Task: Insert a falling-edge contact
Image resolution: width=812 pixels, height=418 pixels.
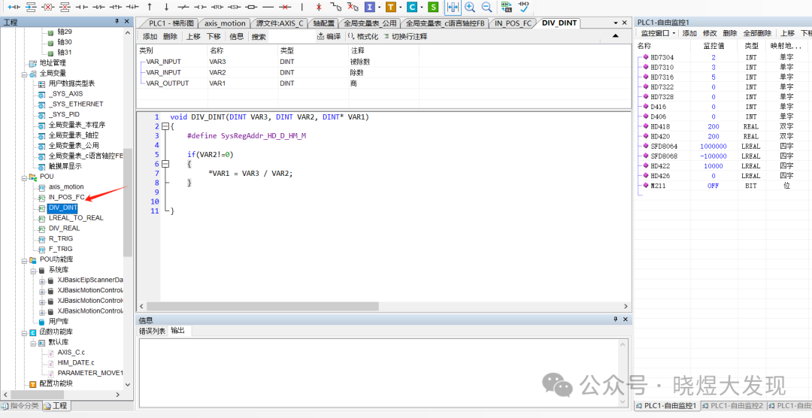Action: (132, 7)
